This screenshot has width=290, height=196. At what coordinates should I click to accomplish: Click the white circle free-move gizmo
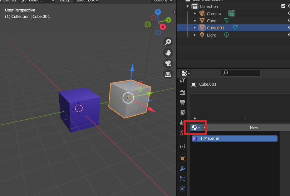pyautogui.click(x=128, y=97)
